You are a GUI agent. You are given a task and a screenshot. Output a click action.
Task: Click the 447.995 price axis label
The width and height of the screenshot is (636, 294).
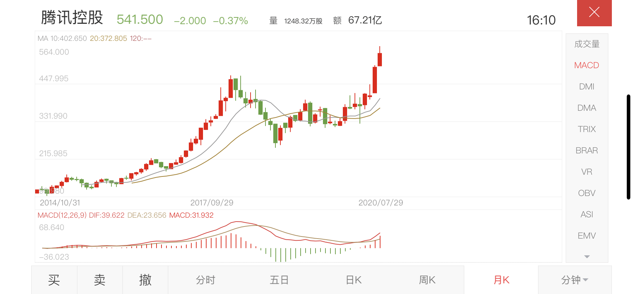point(54,78)
